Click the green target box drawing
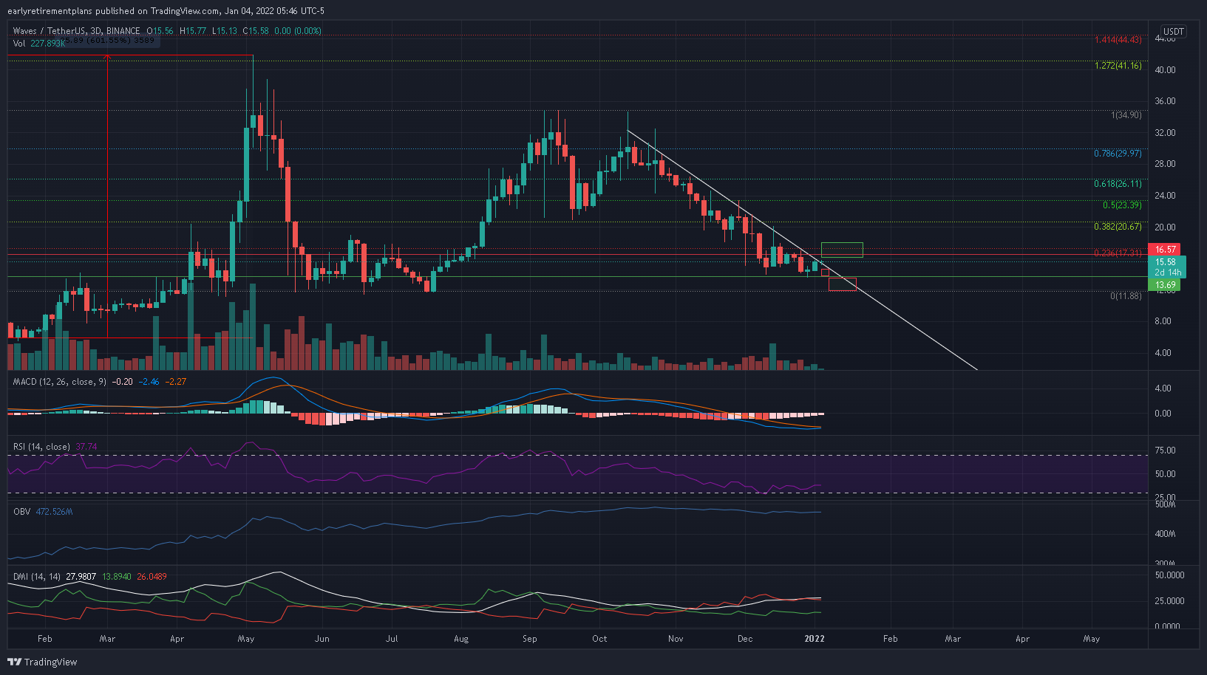Viewport: 1207px width, 675px height. click(x=842, y=250)
